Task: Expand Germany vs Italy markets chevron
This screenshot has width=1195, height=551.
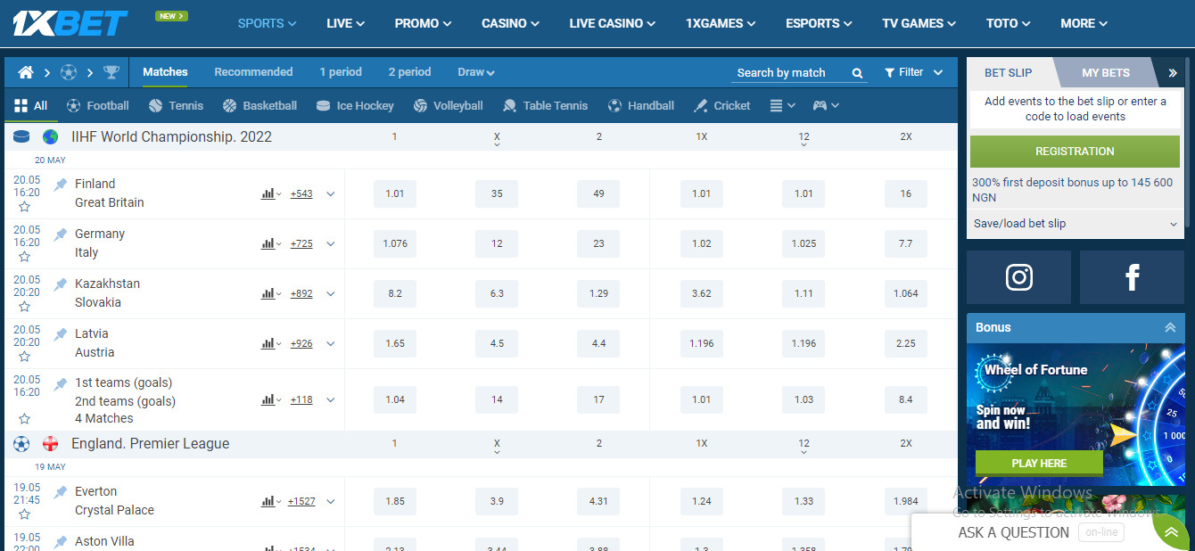Action: (x=331, y=243)
